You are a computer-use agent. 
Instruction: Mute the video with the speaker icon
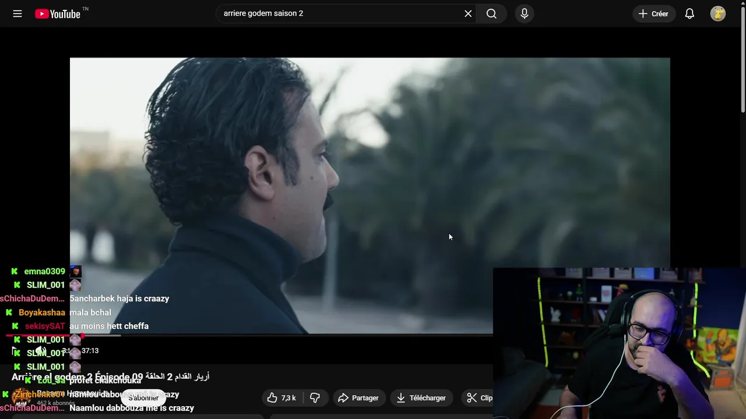40,350
